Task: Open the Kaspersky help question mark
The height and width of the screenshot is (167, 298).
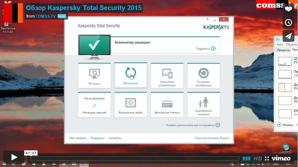Action: point(207,20)
